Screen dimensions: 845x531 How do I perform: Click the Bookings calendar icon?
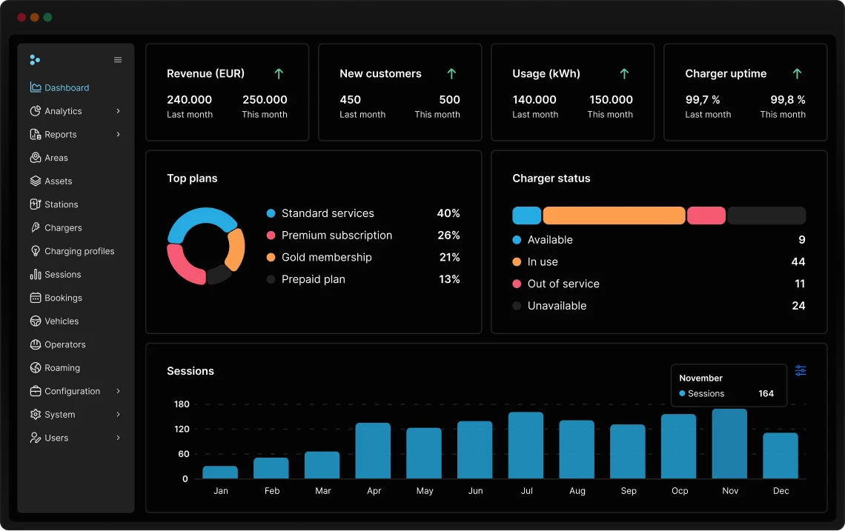tap(36, 298)
